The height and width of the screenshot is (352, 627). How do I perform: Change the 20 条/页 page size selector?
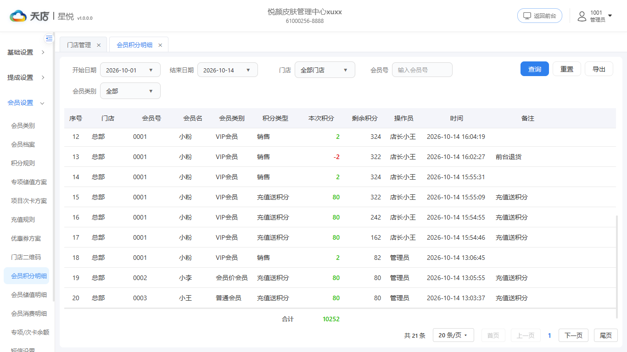click(x=453, y=335)
